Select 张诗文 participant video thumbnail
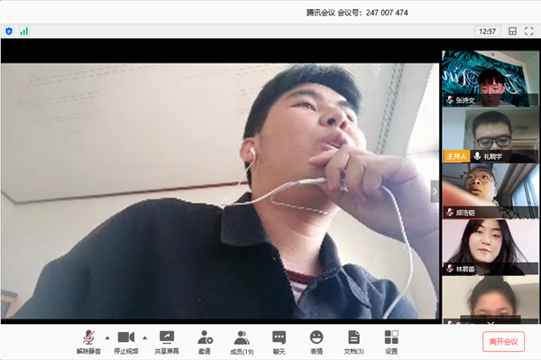 click(x=491, y=78)
